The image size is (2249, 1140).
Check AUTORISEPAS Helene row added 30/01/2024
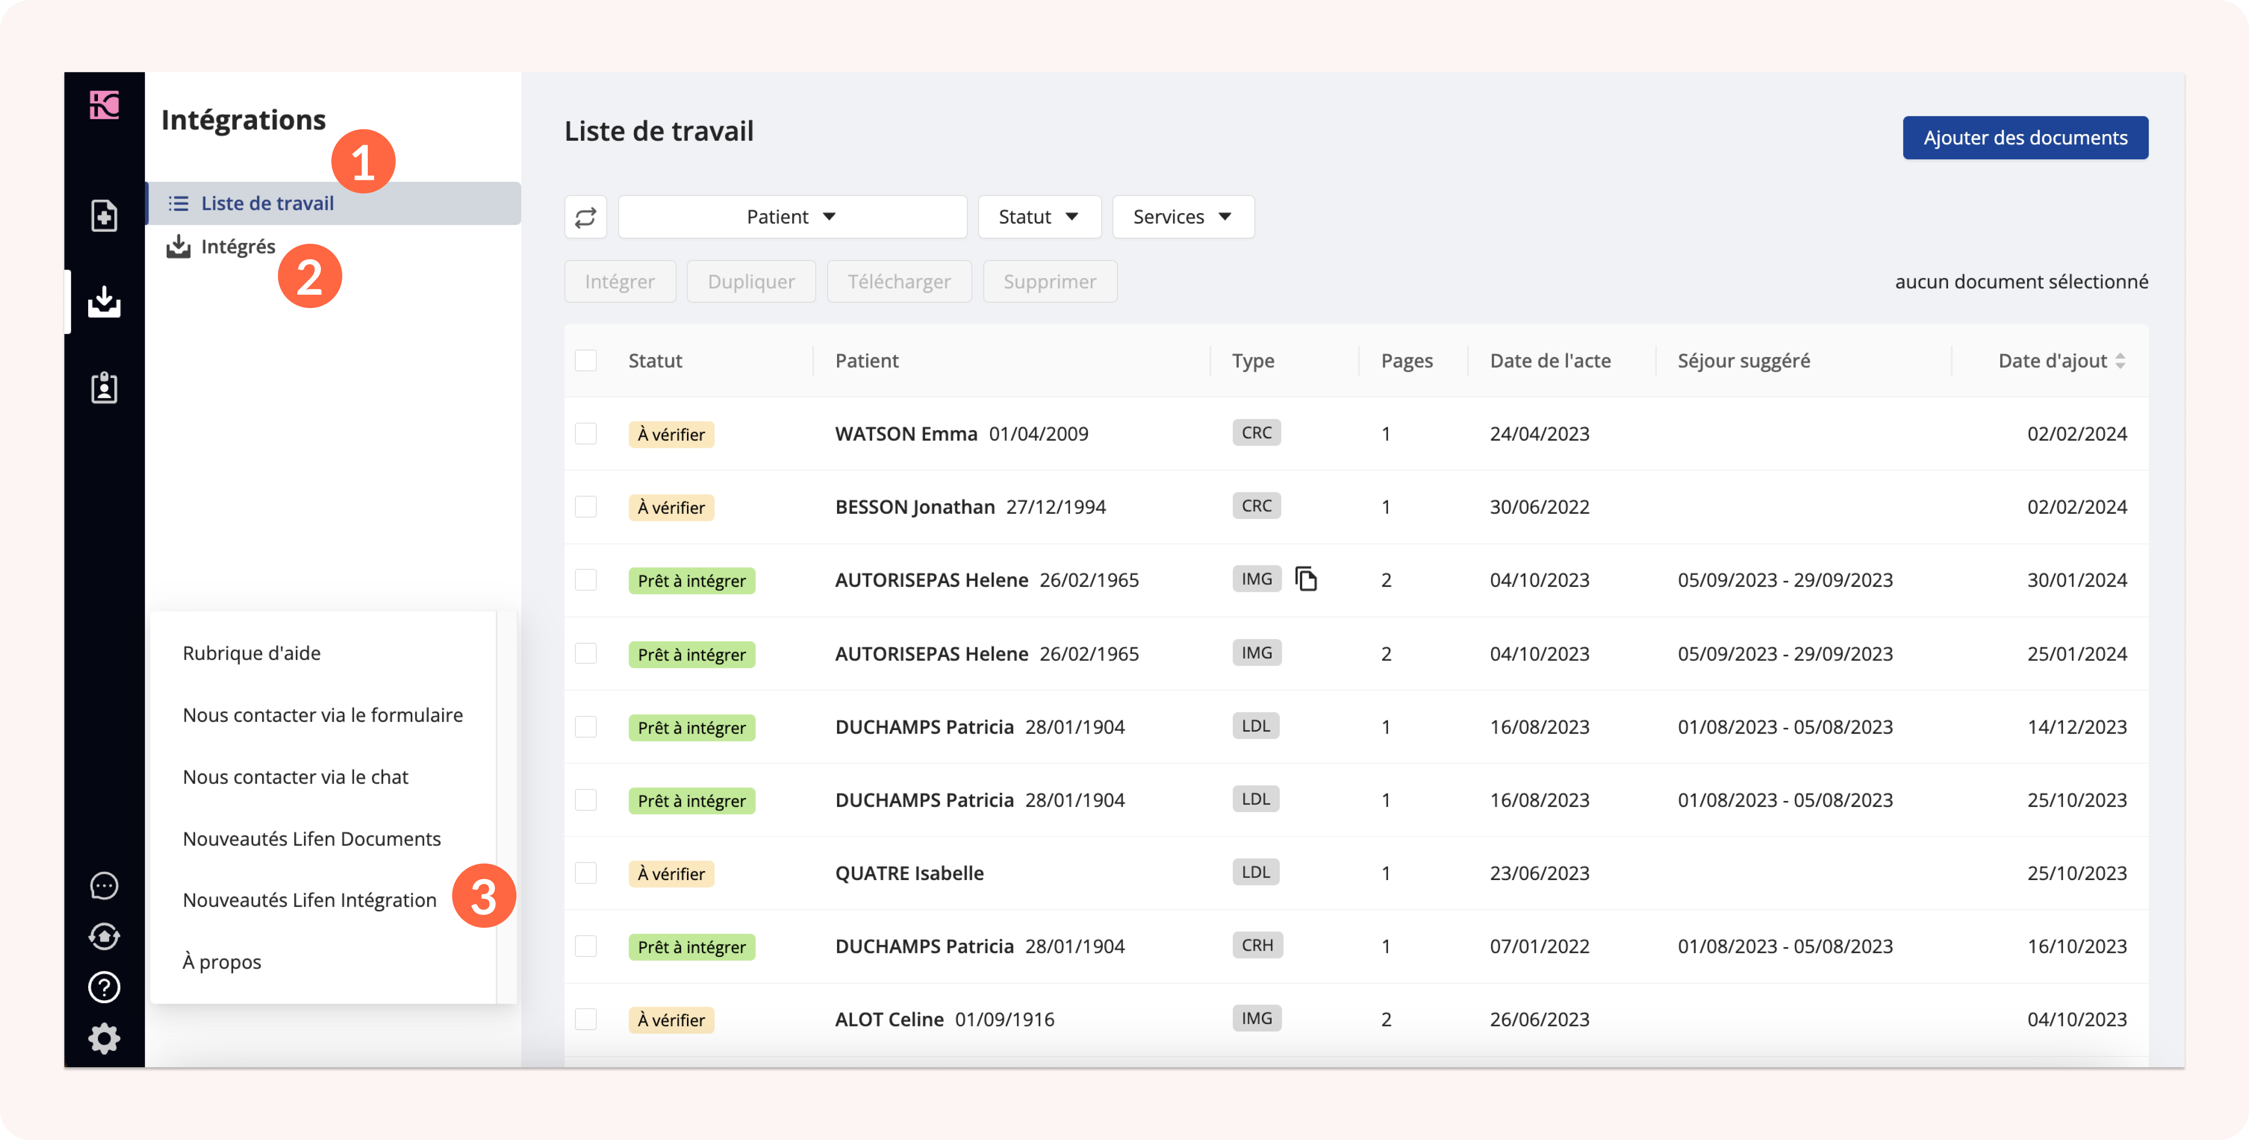[585, 580]
